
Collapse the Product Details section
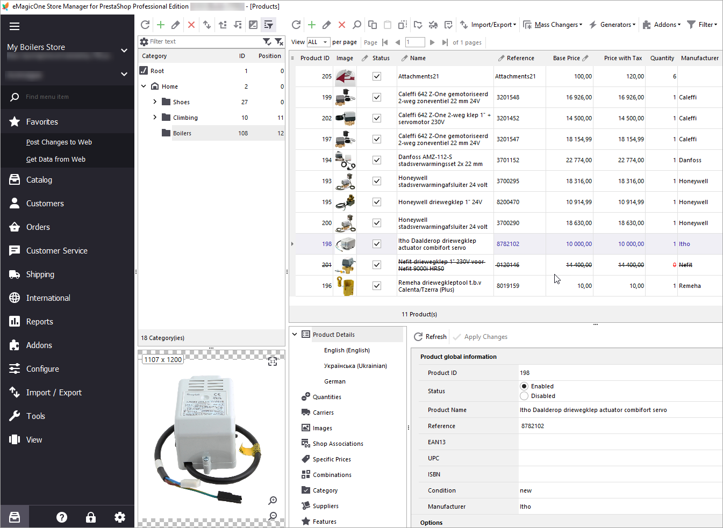coord(295,334)
